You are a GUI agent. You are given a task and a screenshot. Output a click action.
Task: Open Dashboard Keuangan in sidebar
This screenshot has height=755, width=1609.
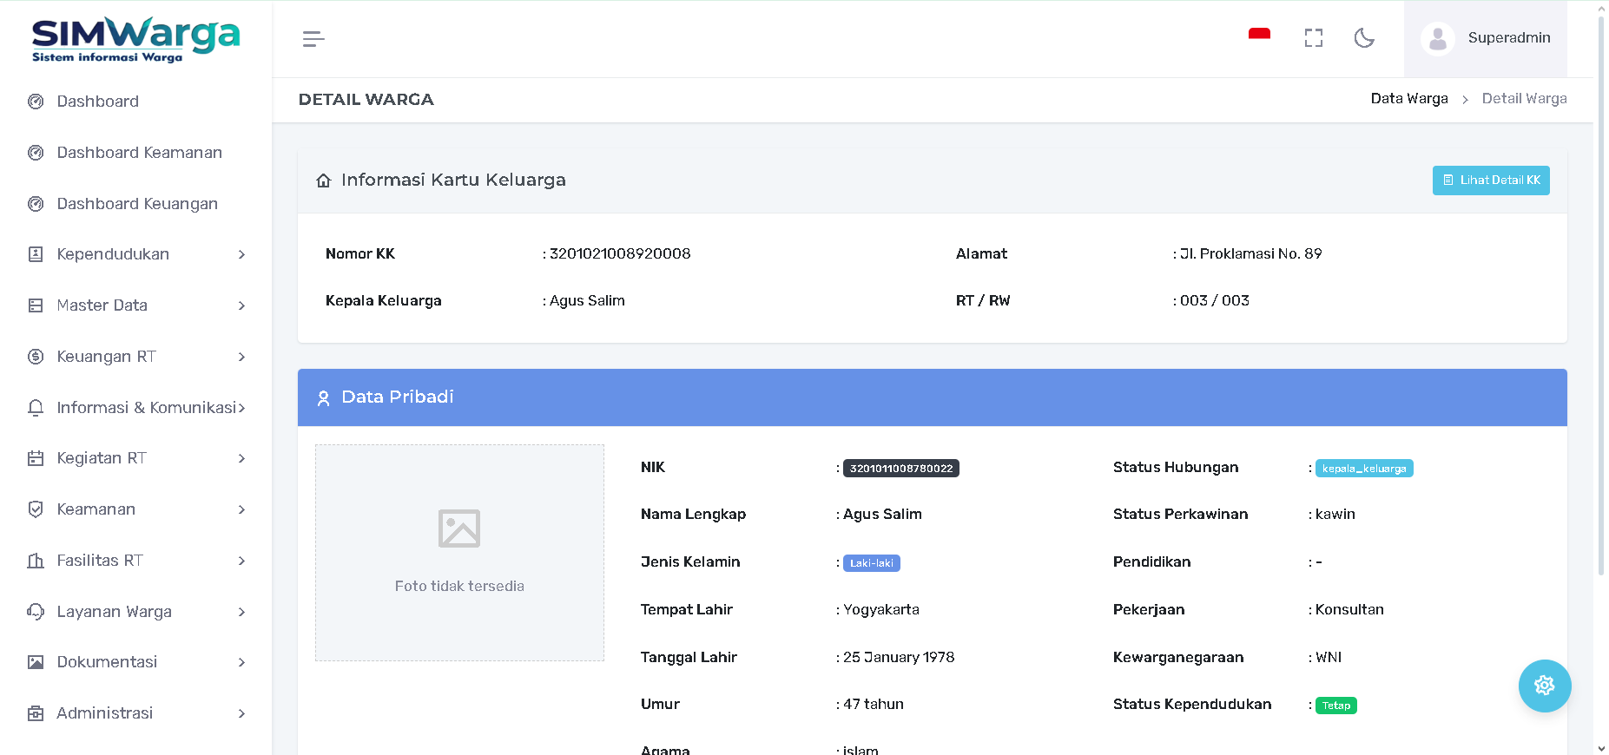(137, 204)
